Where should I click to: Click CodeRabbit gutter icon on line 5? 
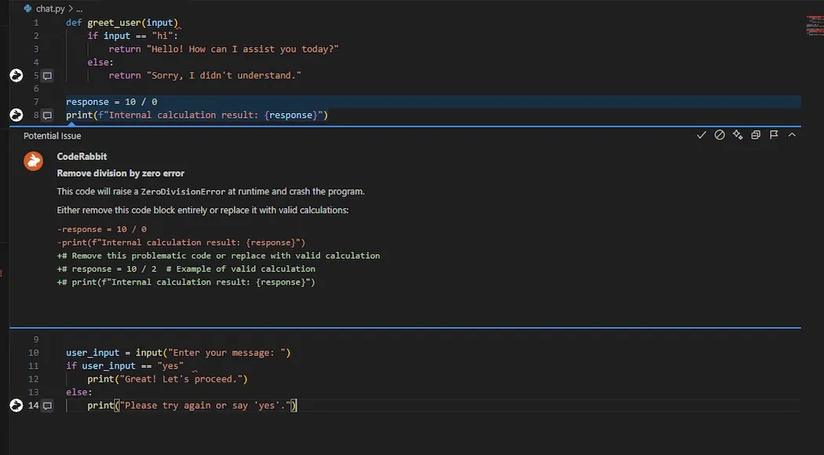16,75
